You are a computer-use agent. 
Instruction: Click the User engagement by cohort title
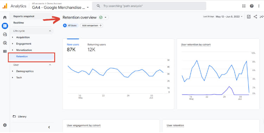(x=83, y=125)
